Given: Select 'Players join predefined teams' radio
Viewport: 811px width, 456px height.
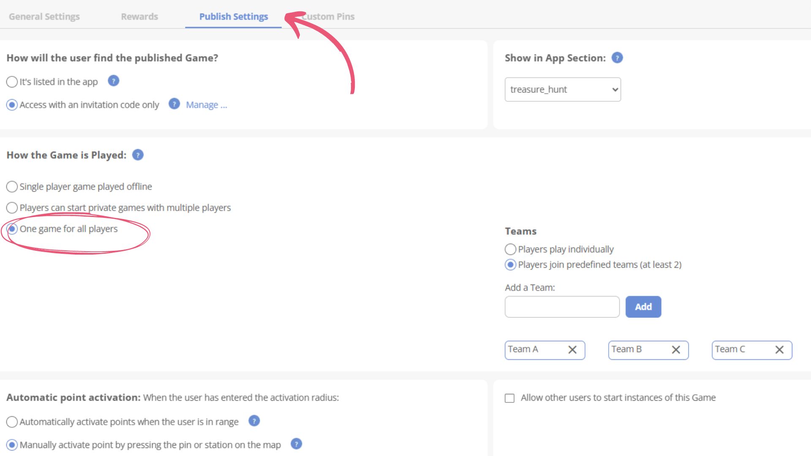Looking at the screenshot, I should (x=510, y=265).
